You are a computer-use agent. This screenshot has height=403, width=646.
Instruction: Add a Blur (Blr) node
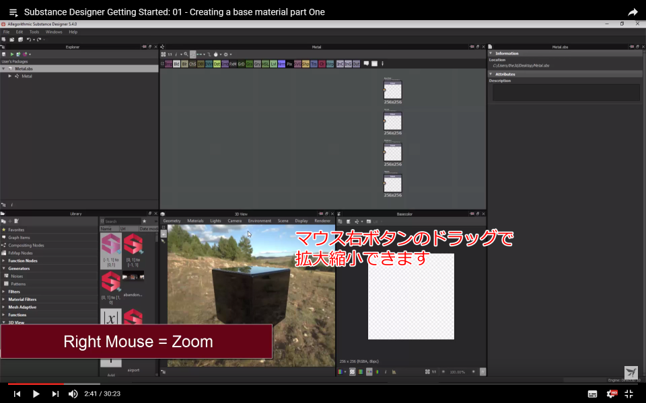tap(184, 64)
